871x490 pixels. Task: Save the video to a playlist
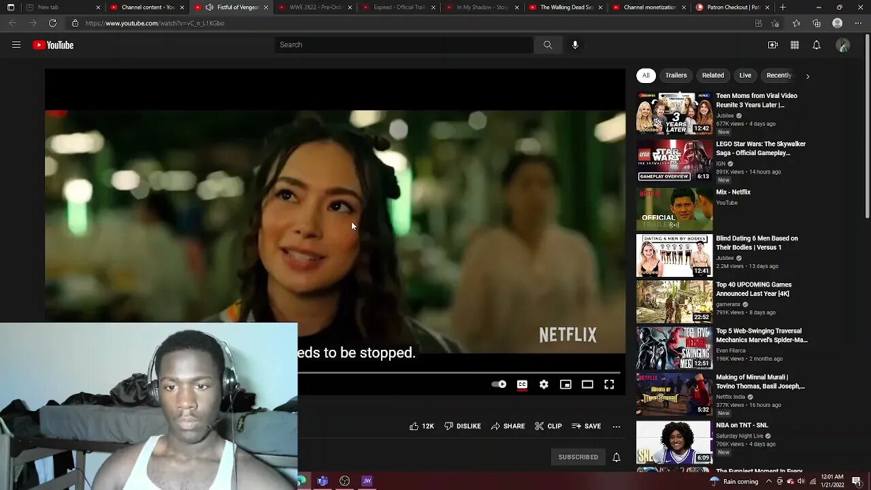click(x=586, y=426)
